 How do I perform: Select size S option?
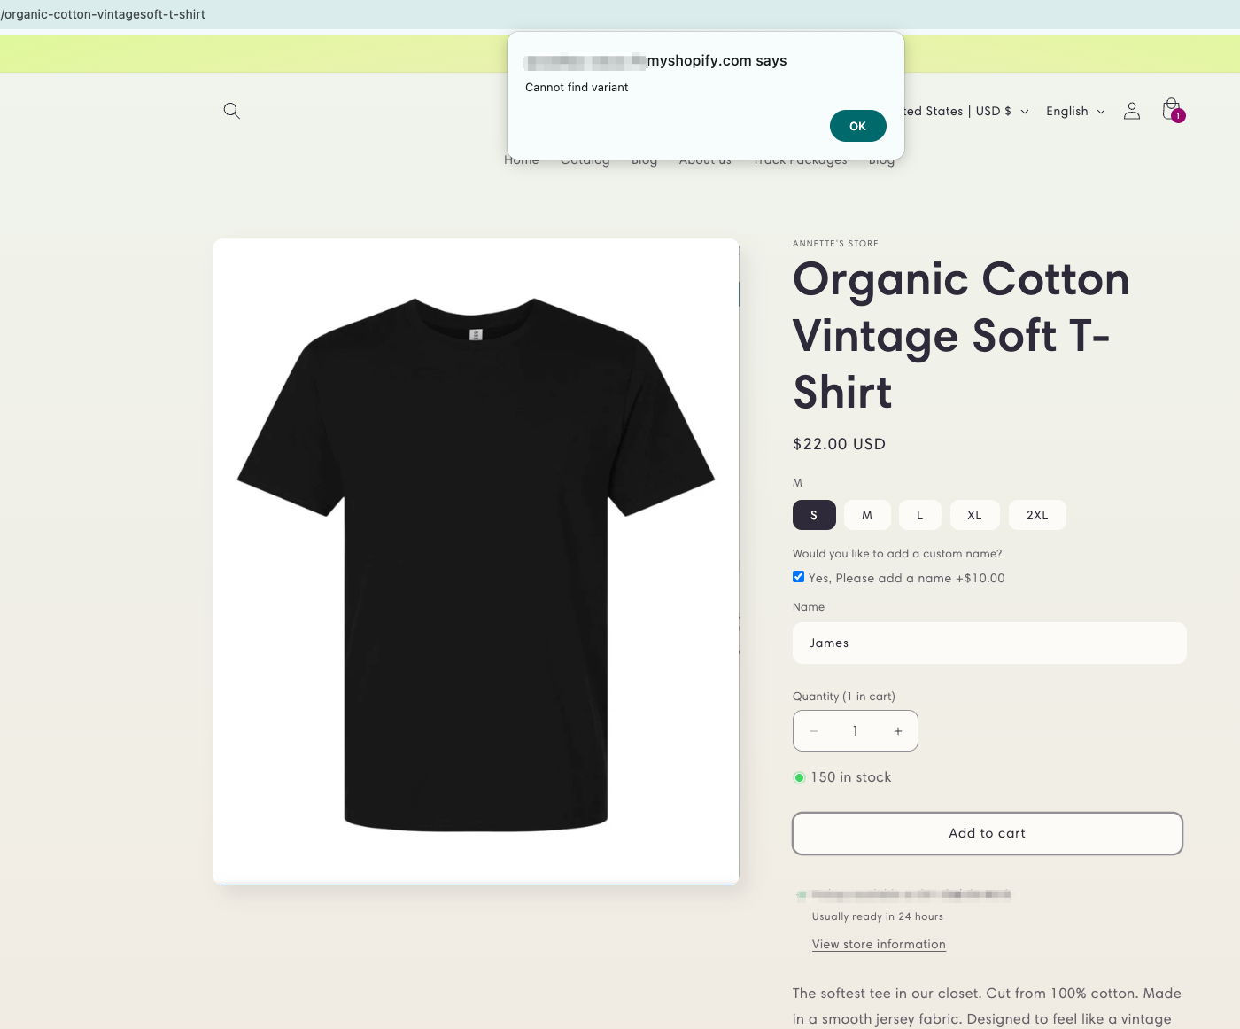[814, 515]
